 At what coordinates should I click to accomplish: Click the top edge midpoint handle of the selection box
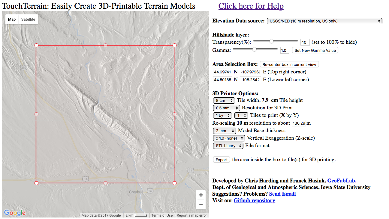105,45
